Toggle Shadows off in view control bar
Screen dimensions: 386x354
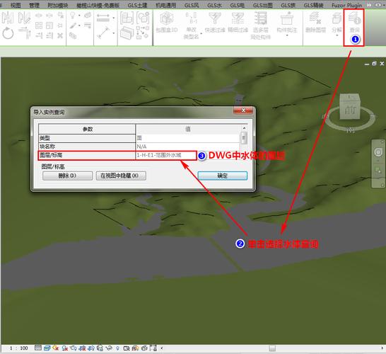tap(65, 348)
